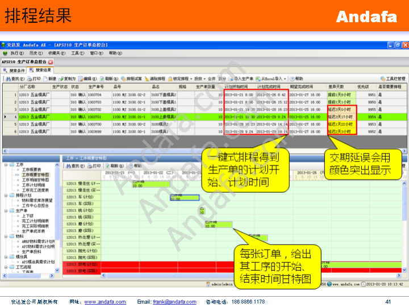The width and height of the screenshot is (409, 307).
Task: Open the 执行 menu
Action: pyautogui.click(x=17, y=53)
